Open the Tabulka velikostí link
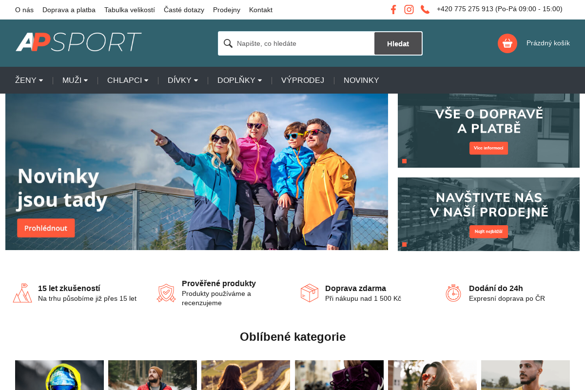Viewport: 585px width, 390px height. [x=130, y=10]
